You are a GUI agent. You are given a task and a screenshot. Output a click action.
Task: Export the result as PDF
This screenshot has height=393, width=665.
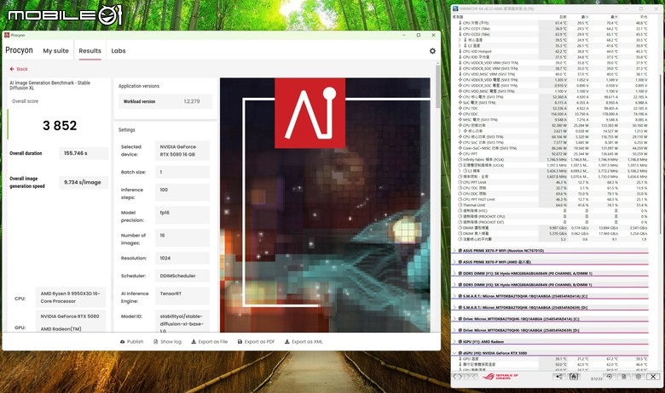click(x=256, y=341)
